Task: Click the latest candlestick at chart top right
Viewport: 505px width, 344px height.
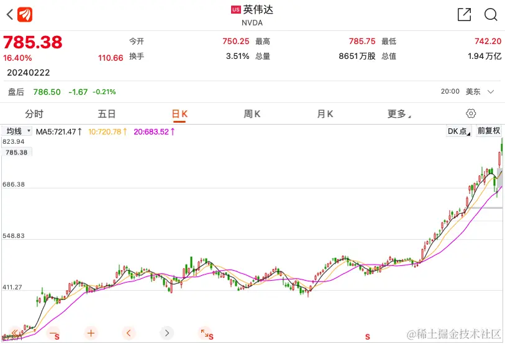Action: [x=502, y=147]
